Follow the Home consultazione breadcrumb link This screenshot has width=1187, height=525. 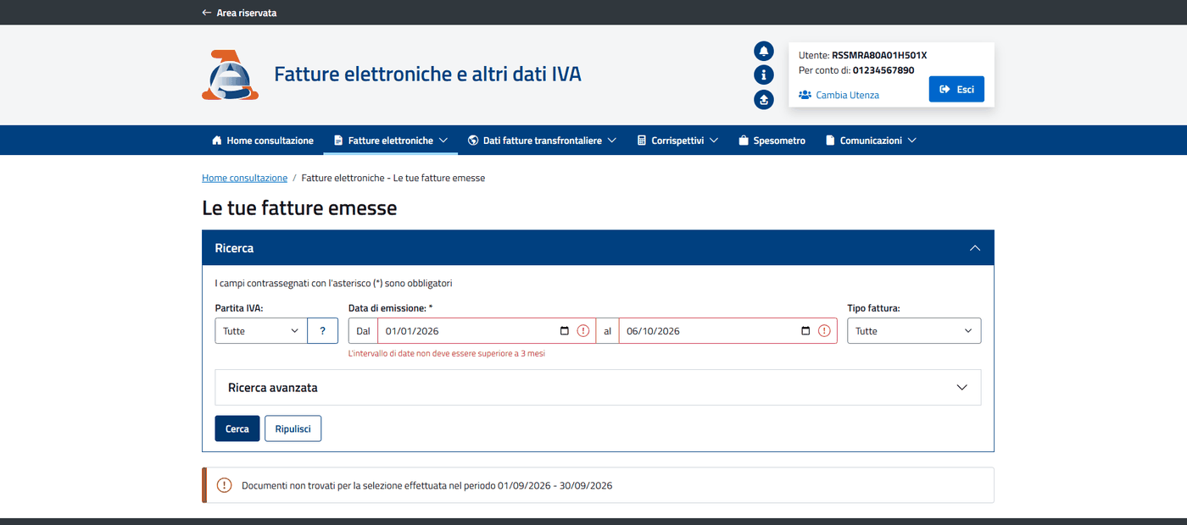click(244, 178)
